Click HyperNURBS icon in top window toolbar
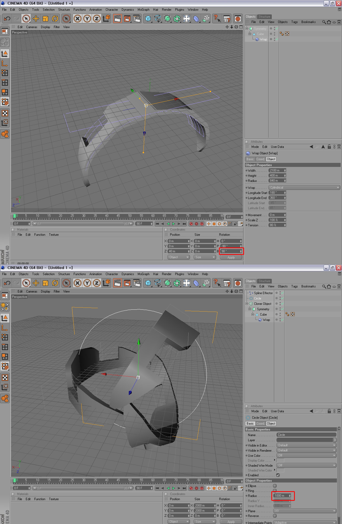Viewport: 342px width, 524px height. click(167, 18)
